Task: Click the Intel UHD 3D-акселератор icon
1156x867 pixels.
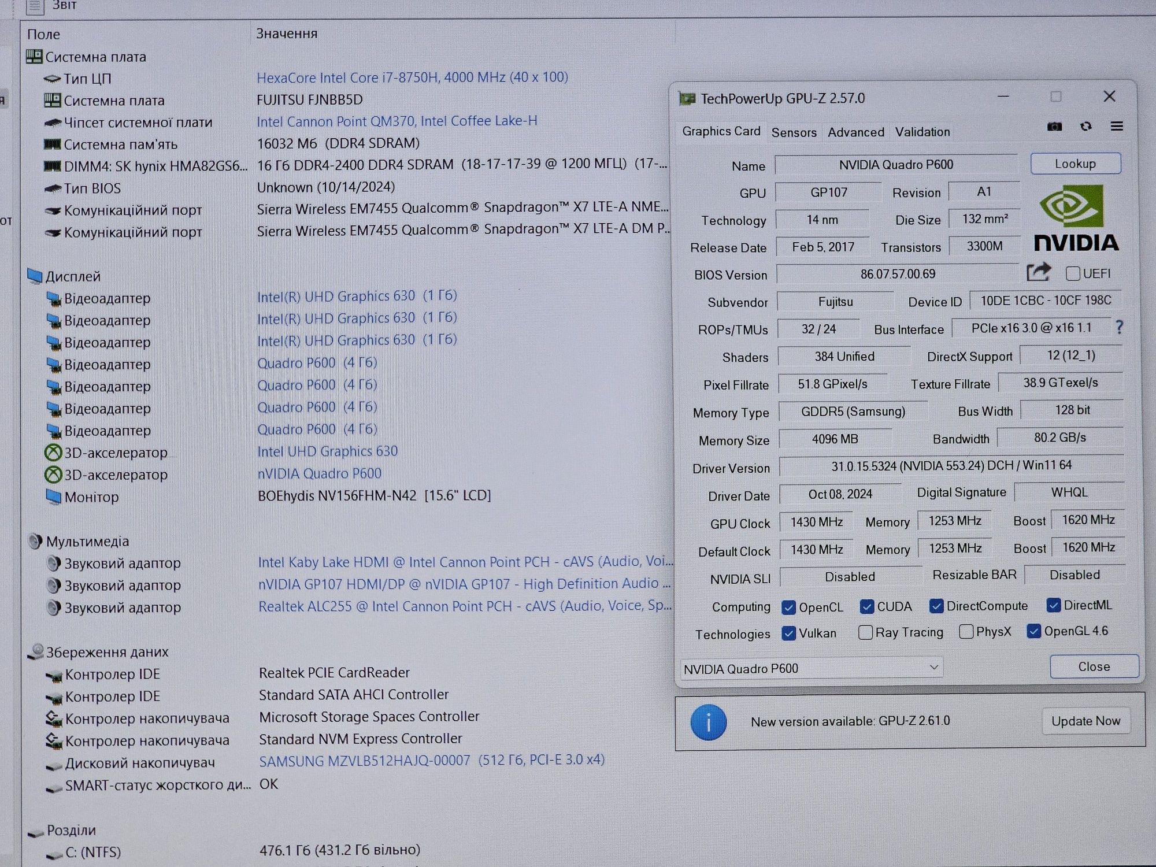Action: 53,453
